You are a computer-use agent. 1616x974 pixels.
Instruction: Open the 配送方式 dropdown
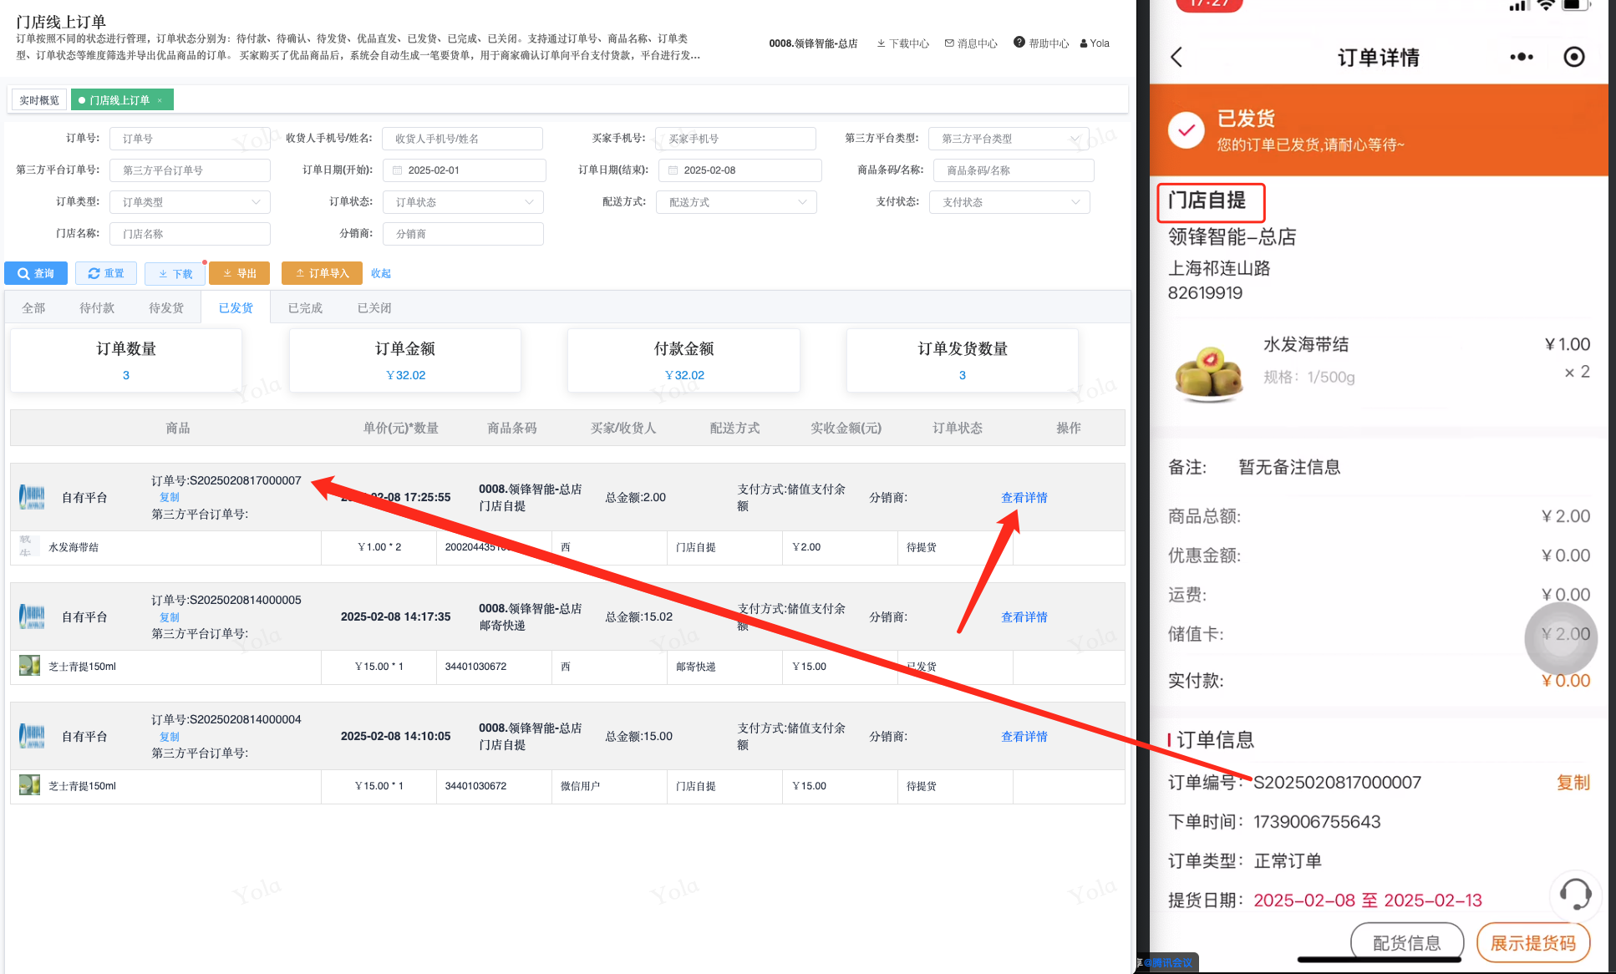tap(736, 202)
